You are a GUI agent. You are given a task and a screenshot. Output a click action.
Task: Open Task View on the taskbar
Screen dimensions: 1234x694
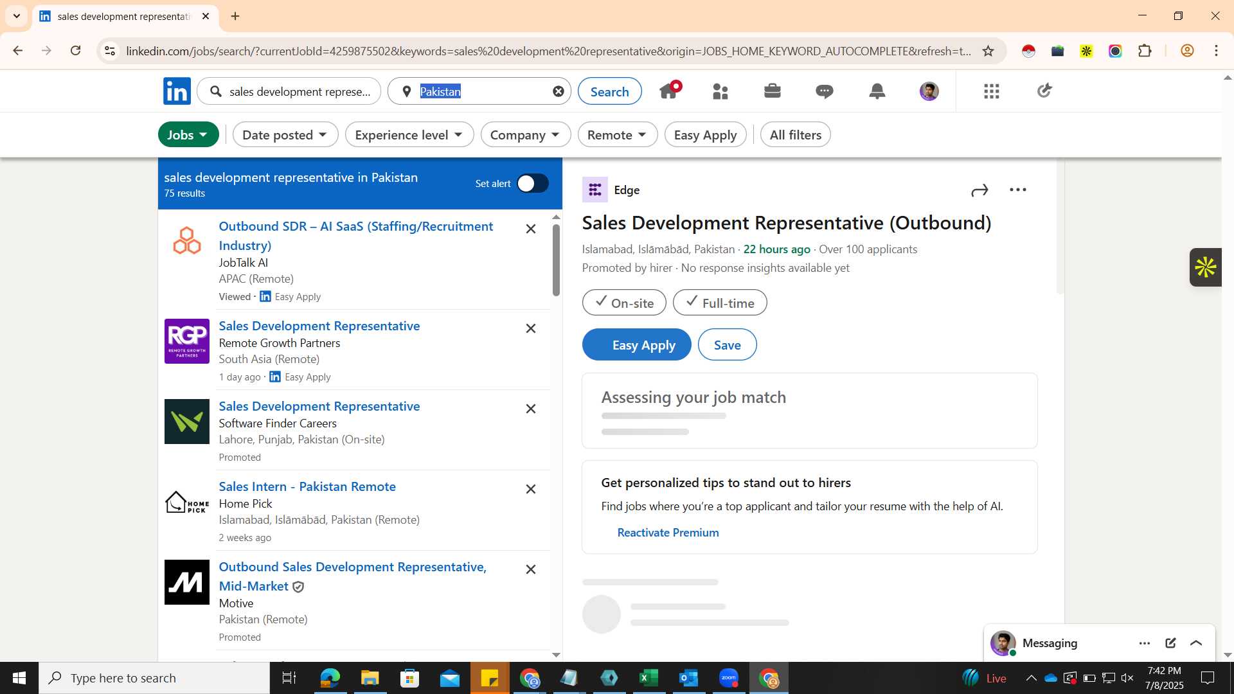click(x=289, y=678)
